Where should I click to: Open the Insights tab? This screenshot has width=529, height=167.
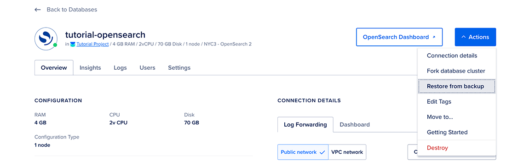click(90, 68)
